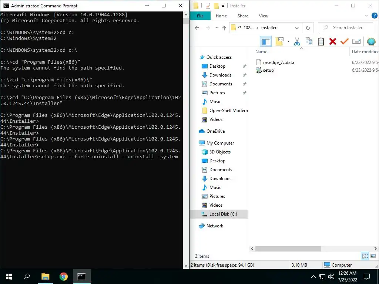The image size is (379, 284).
Task: Click Command Prompt scrollbar up arrow
Action: [x=186, y=15]
